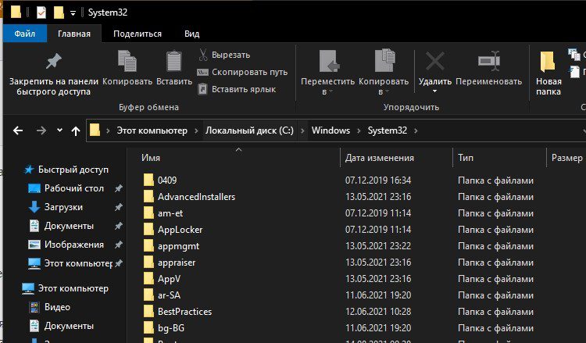
Task: Click System32 breadcrumb segment
Action: pos(388,130)
